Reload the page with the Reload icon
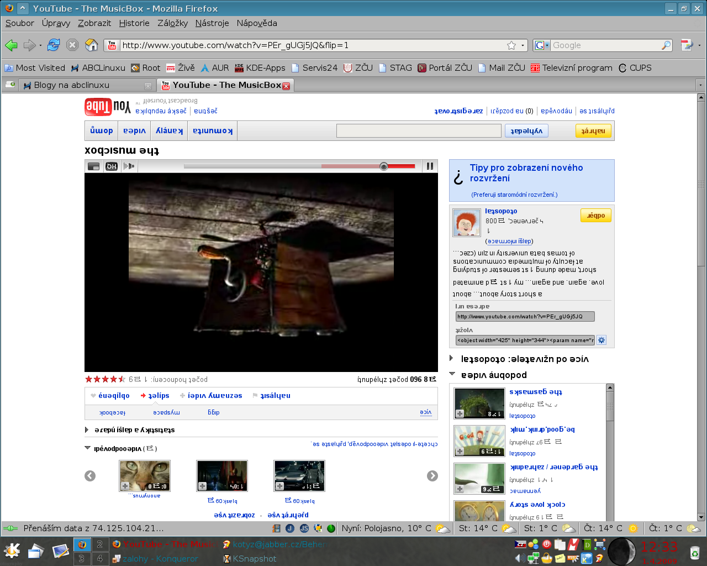Viewport: 707px width, 566px height. 54,45
